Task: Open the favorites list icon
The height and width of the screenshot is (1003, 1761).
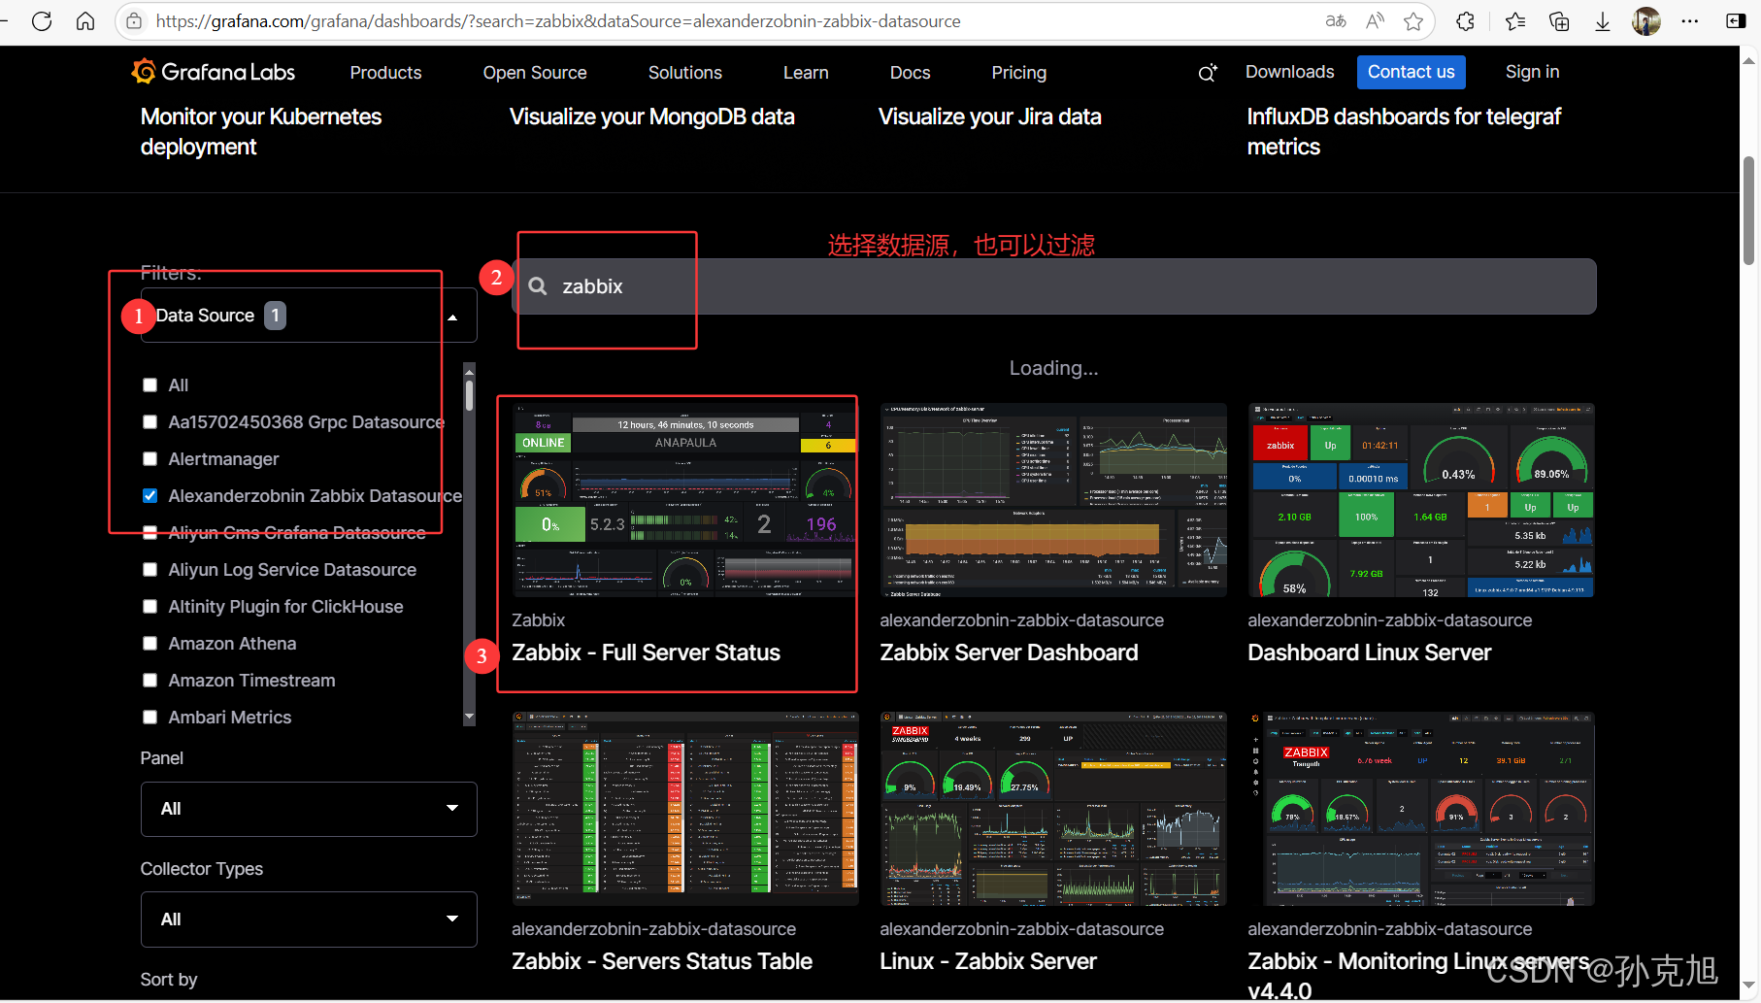Action: tap(1515, 20)
